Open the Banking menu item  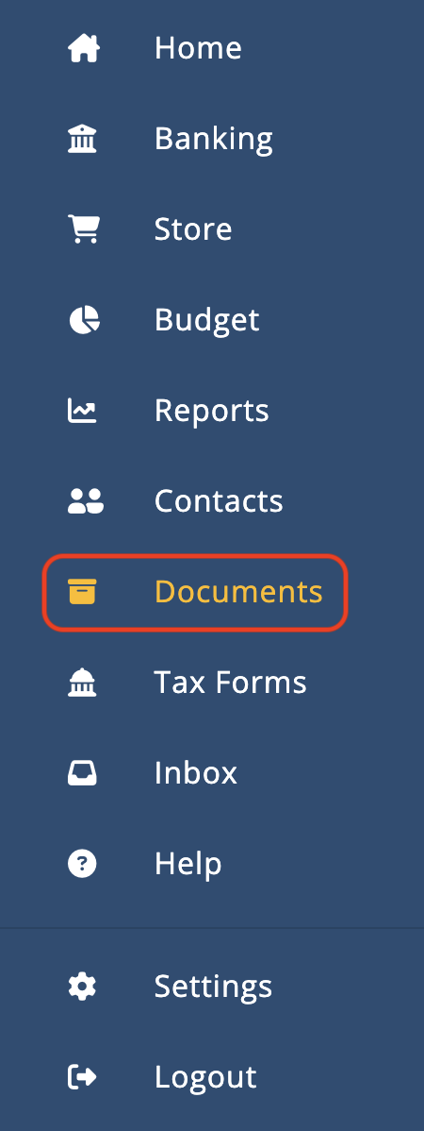pyautogui.click(x=214, y=139)
